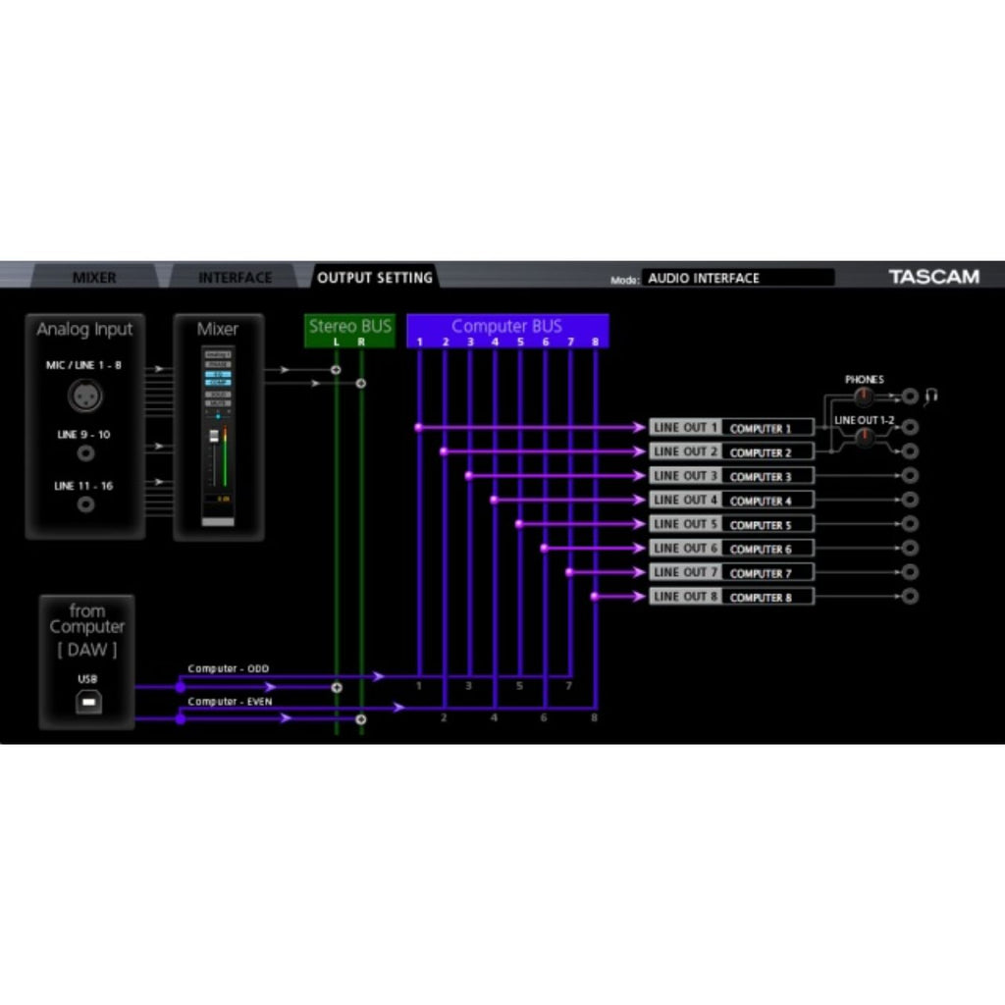Click the AUDIO INTERFACE mode field
The width and height of the screenshot is (1005, 1005).
(x=738, y=278)
